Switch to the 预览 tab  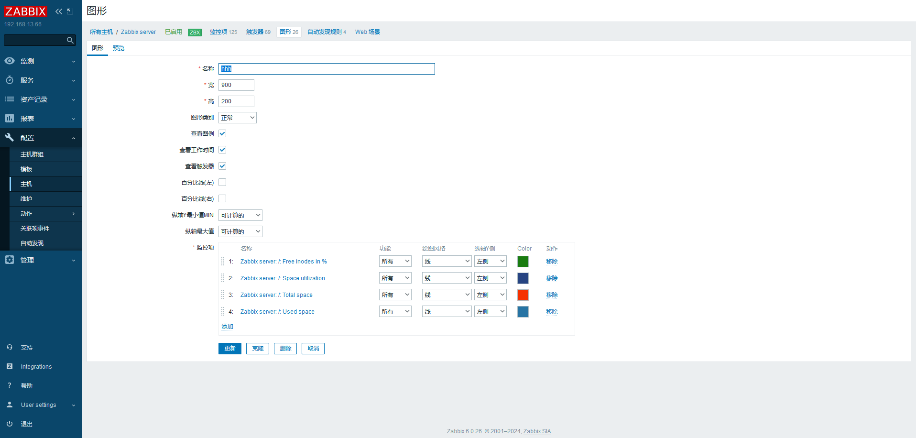pyautogui.click(x=119, y=48)
